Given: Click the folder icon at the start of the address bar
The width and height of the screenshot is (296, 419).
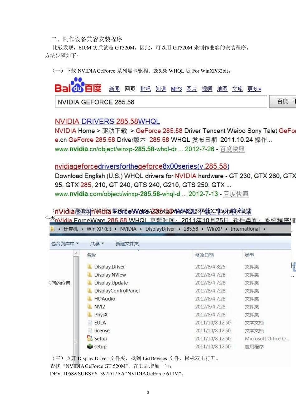Looking at the screenshot, I should 52,229.
